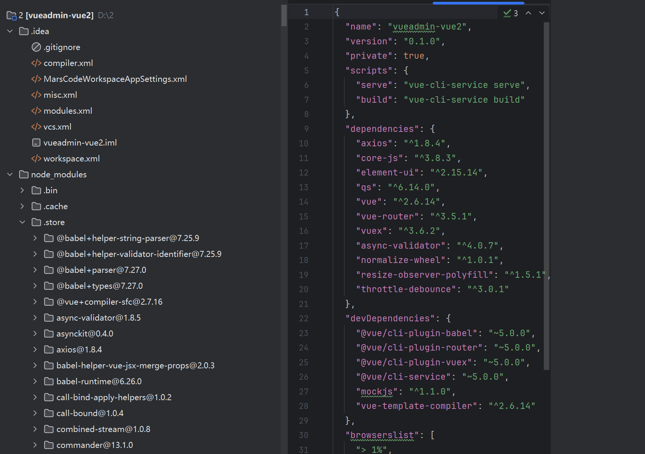The height and width of the screenshot is (454, 645).
Task: Click the @babel+types@7.27.0 folder icon
Action: tap(49, 286)
